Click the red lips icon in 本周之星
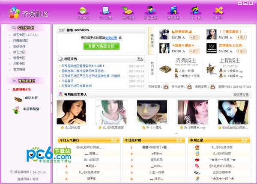 click(x=197, y=160)
